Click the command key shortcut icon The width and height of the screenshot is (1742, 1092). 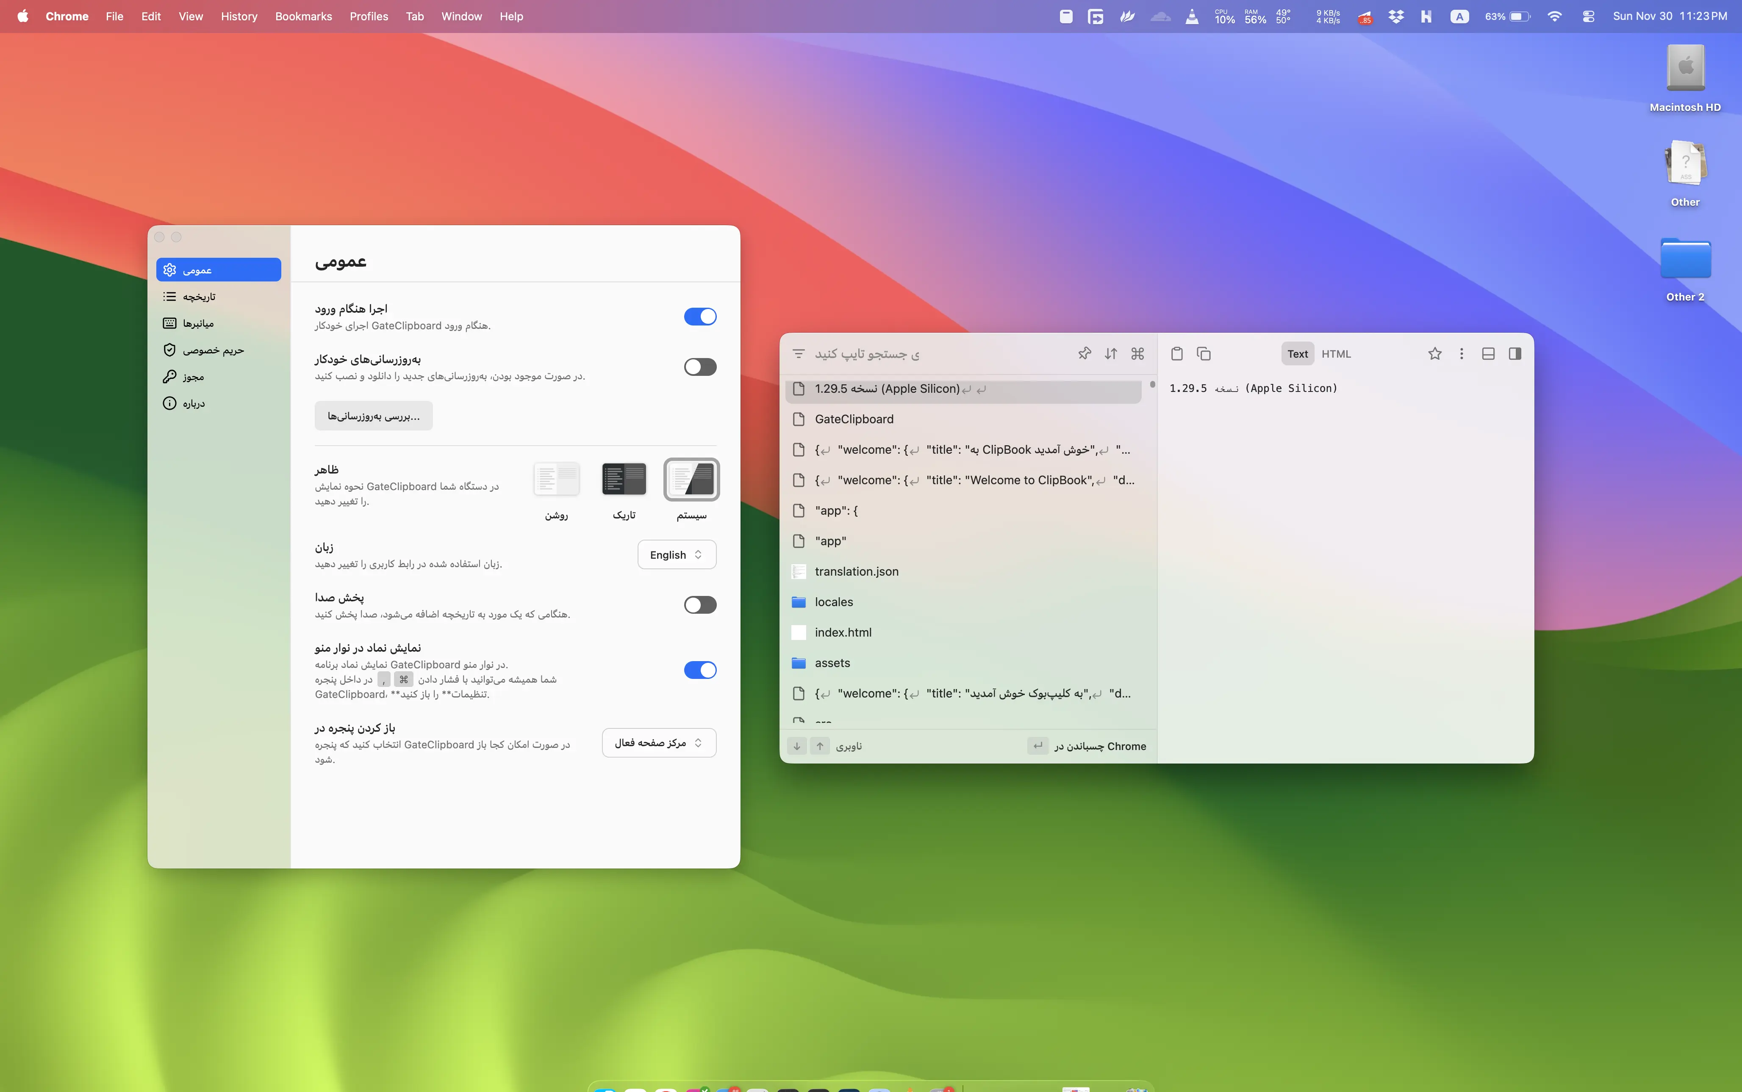pyautogui.click(x=1138, y=353)
